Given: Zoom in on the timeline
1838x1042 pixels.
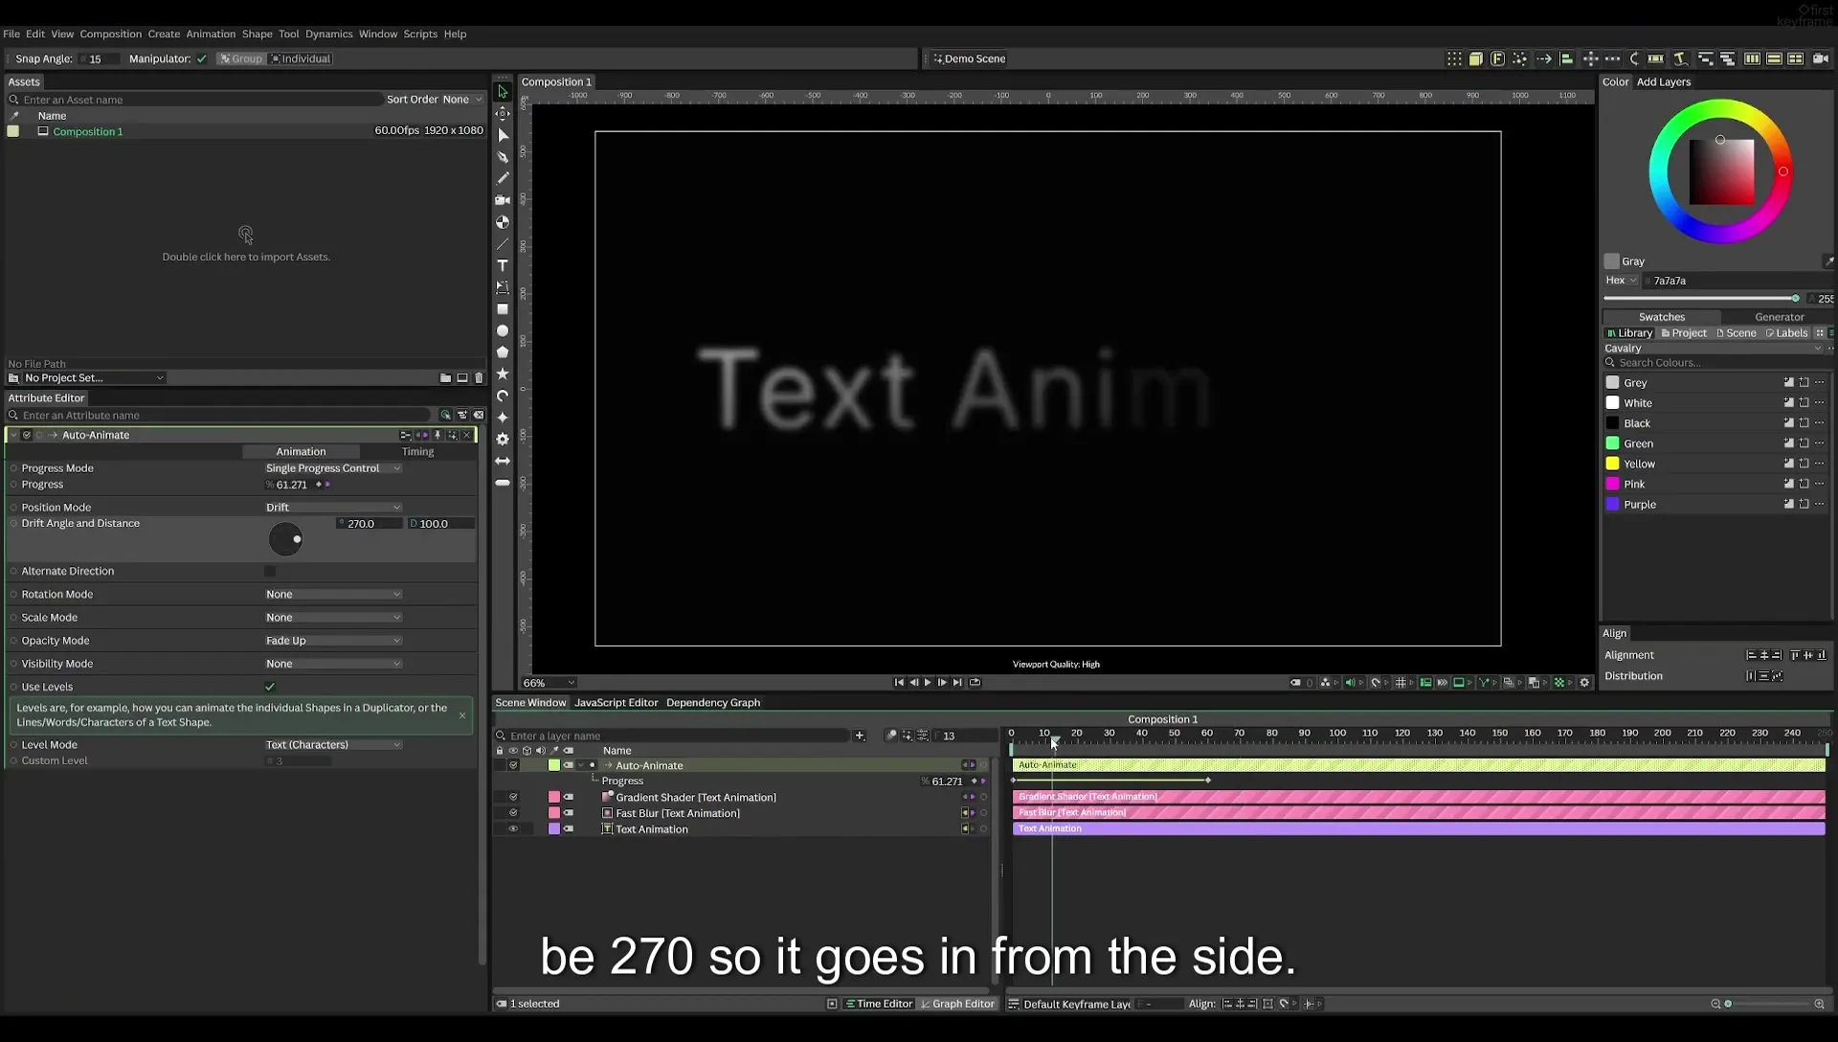Looking at the screenshot, I should pyautogui.click(x=1819, y=1004).
